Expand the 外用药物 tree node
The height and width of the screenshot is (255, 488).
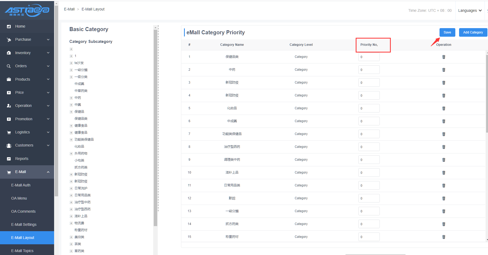(x=71, y=154)
